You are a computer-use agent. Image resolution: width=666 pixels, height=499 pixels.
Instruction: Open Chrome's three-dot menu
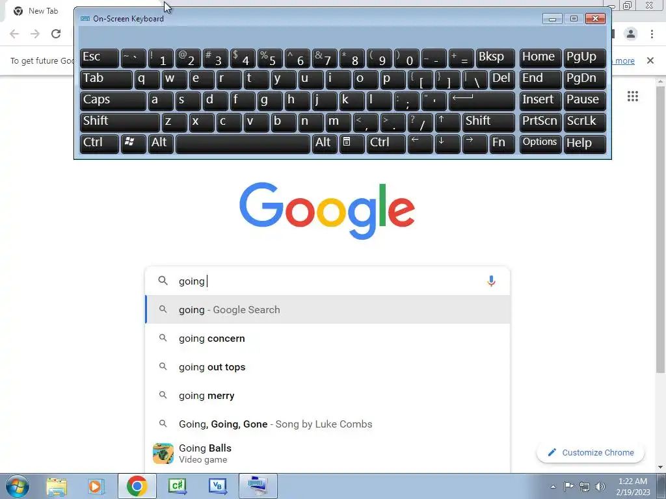652,34
